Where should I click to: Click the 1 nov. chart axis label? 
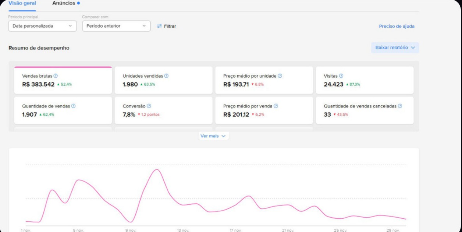click(x=26, y=230)
